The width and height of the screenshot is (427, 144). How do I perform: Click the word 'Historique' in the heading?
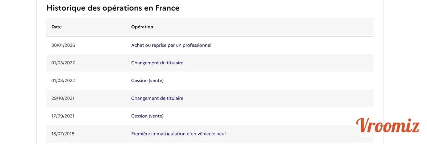point(65,8)
